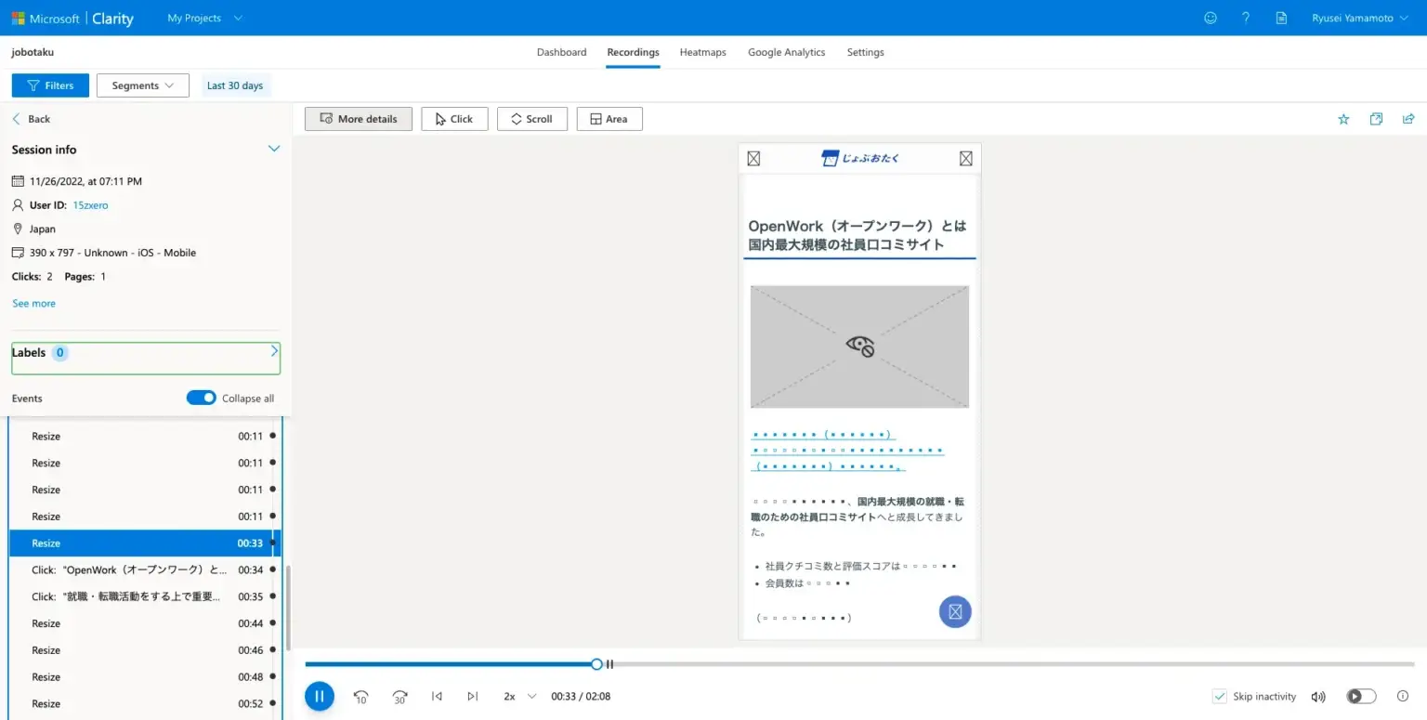Click the feedback smiley icon
The width and height of the screenshot is (1427, 720).
1210,18
